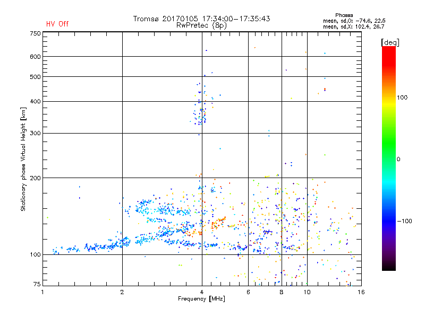Click the y-axis tick label '100'
Screen dimensions: 425x318
pyautogui.click(x=35, y=255)
